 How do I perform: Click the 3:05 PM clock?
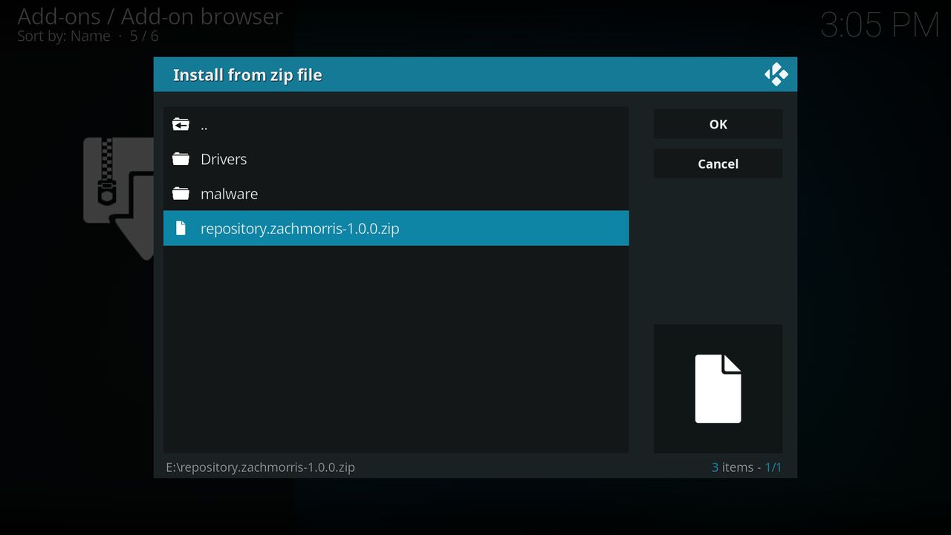tap(880, 25)
